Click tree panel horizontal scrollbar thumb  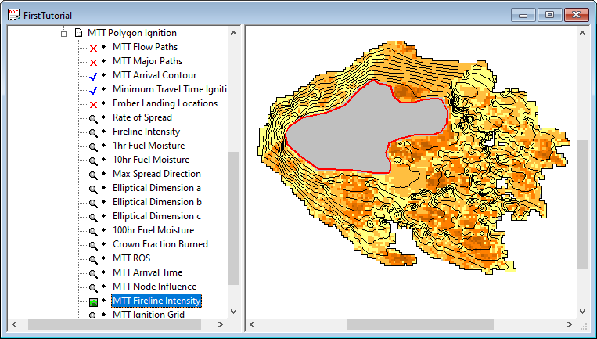click(x=114, y=325)
